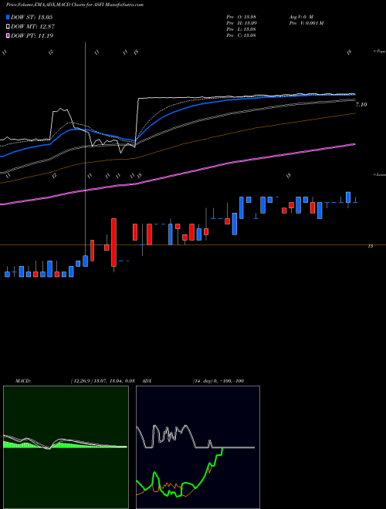Click the 'Pre C: 13.08' close value
Viewport: 386px width, 509px height.
[x=241, y=35]
